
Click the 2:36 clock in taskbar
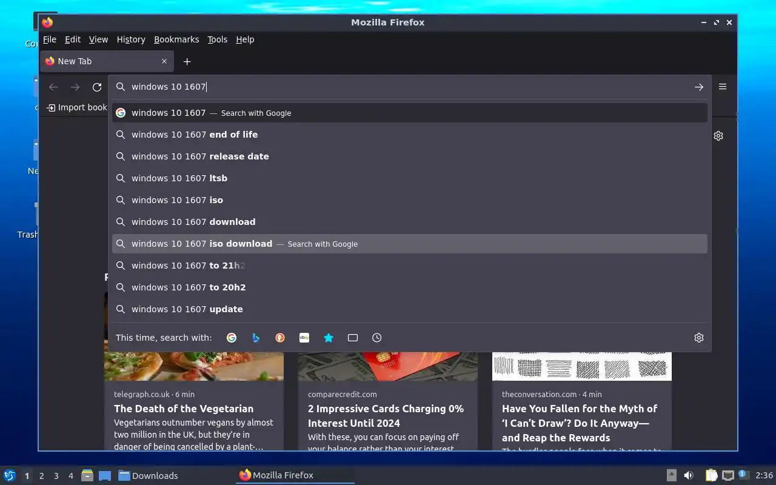tap(764, 475)
